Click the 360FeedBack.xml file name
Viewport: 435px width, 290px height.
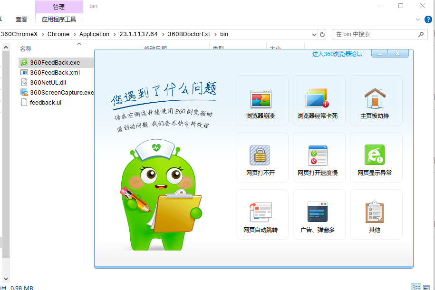[55, 72]
